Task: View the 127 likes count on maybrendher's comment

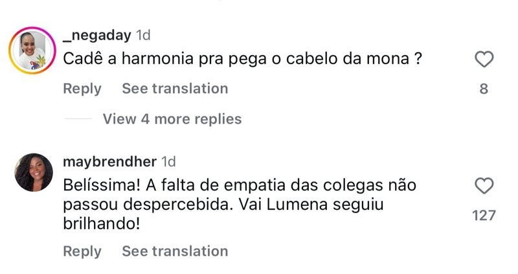Action: point(484,215)
